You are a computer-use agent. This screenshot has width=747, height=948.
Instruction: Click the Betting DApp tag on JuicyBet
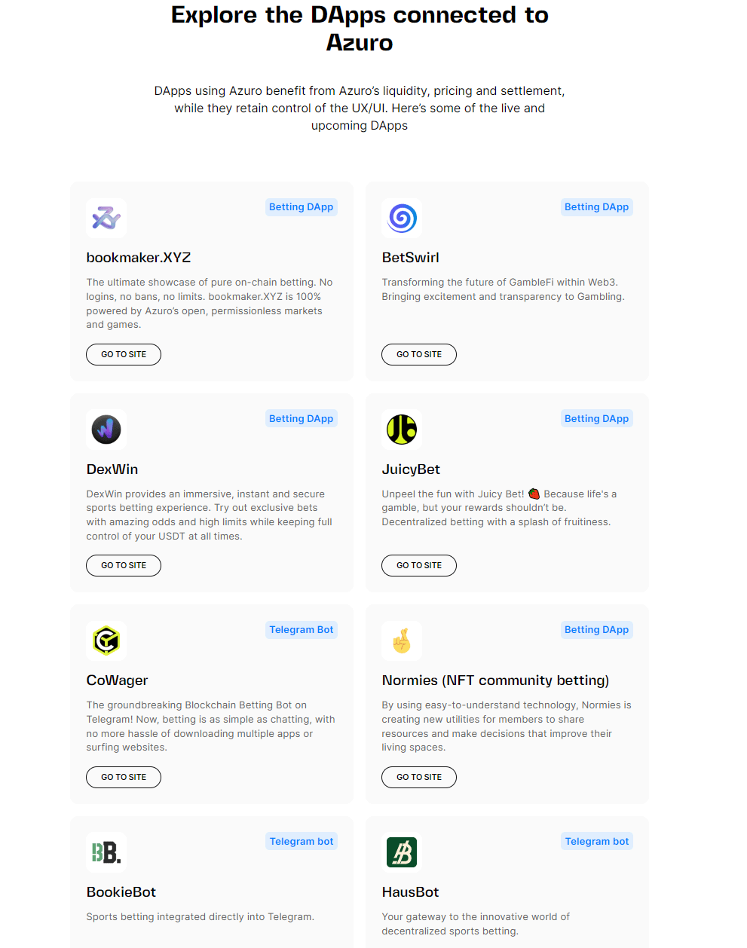click(x=596, y=419)
